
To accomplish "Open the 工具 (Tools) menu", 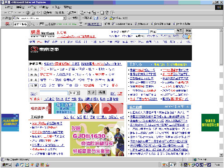I will pos(56,7).
